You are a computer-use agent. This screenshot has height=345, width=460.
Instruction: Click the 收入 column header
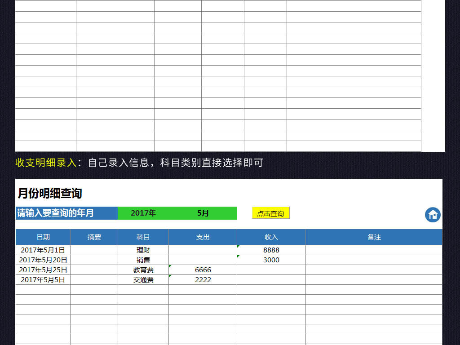click(x=271, y=237)
